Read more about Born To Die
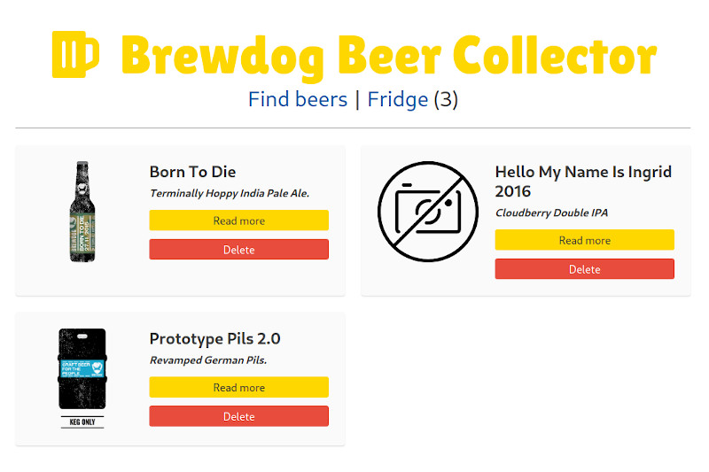This screenshot has width=709, height=472. tap(238, 221)
